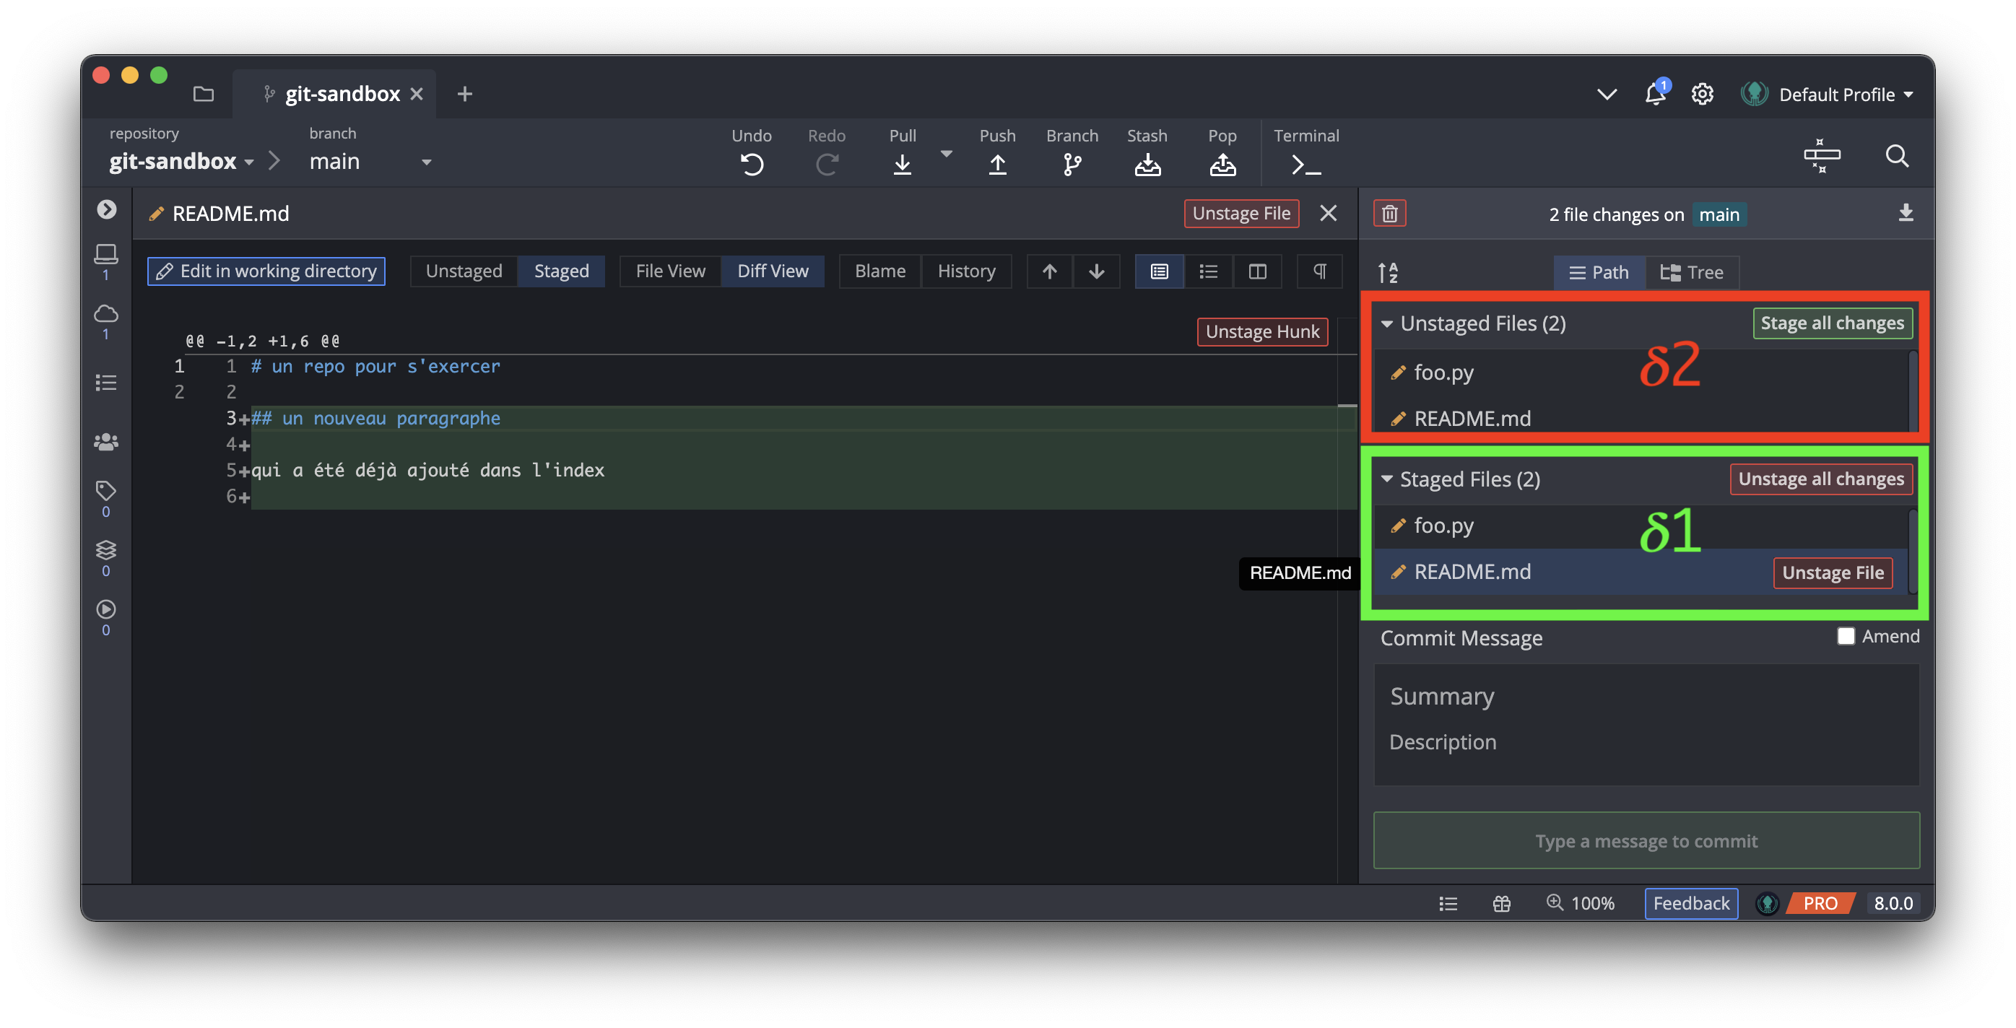The height and width of the screenshot is (1028, 2016).
Task: Switch to the Blame tab
Action: [879, 271]
